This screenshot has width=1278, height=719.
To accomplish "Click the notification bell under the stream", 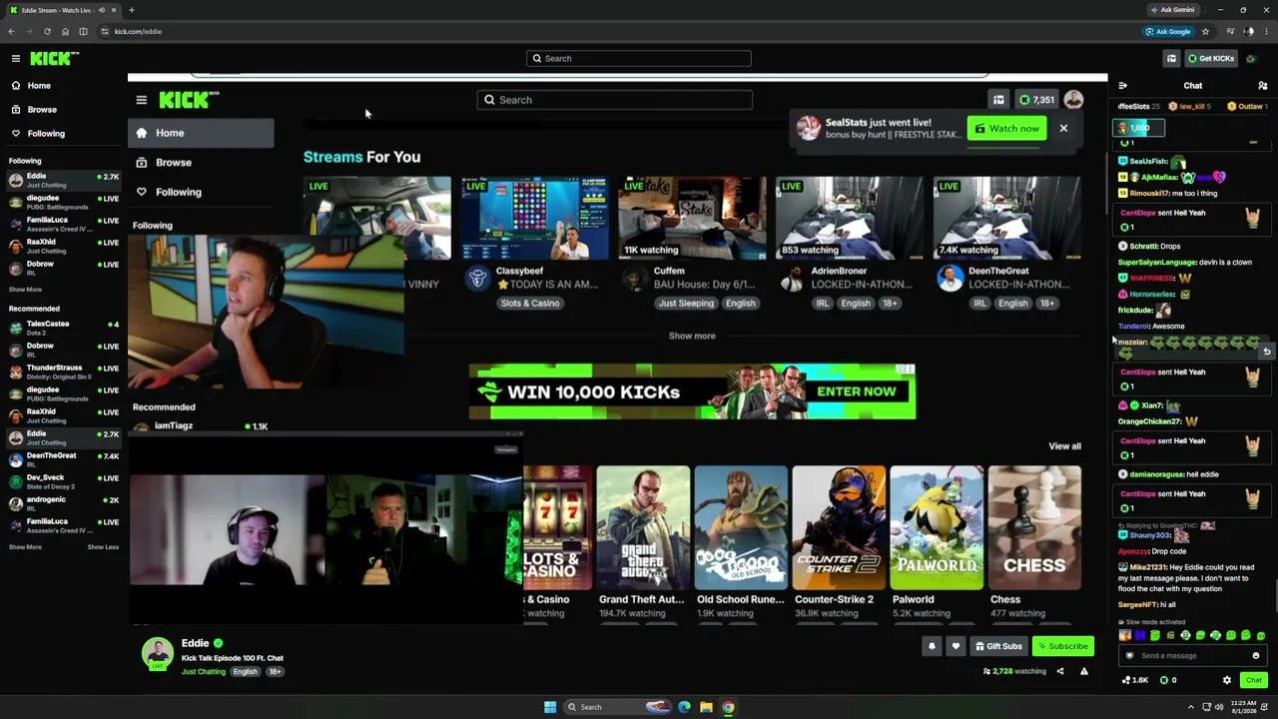I will click(x=932, y=646).
